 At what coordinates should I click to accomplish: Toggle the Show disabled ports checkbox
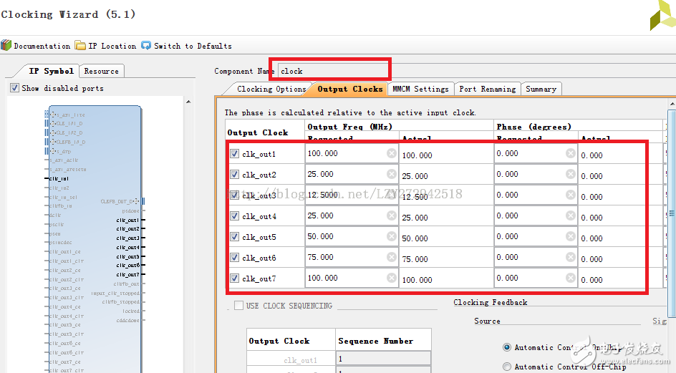pos(14,88)
